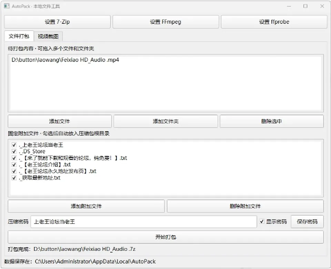The width and height of the screenshot is (331, 269).
Task: Minimize the AutoPack window
Action: 289,6
